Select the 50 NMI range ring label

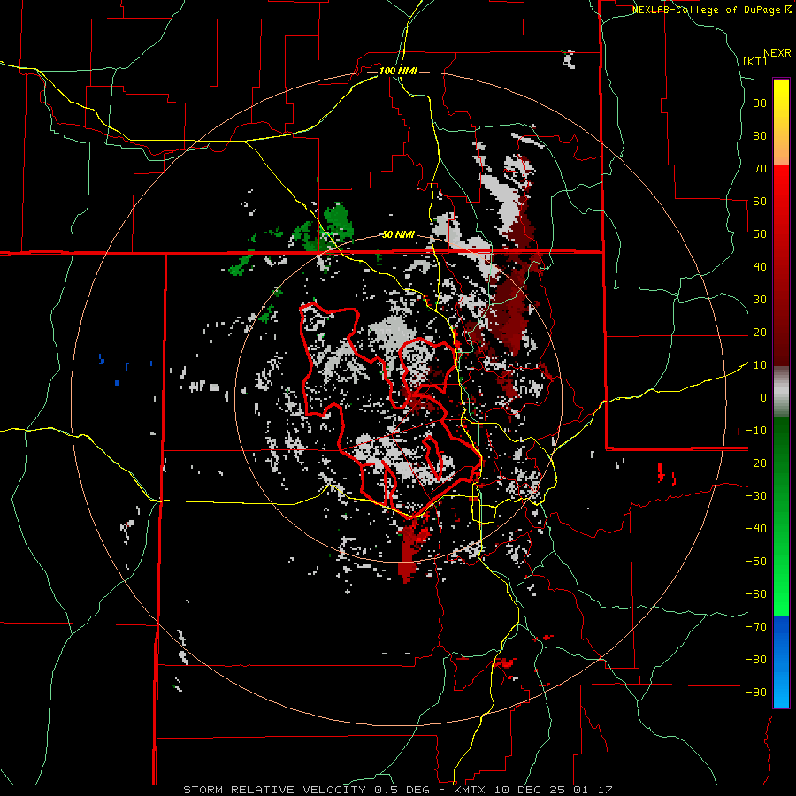[x=398, y=234]
